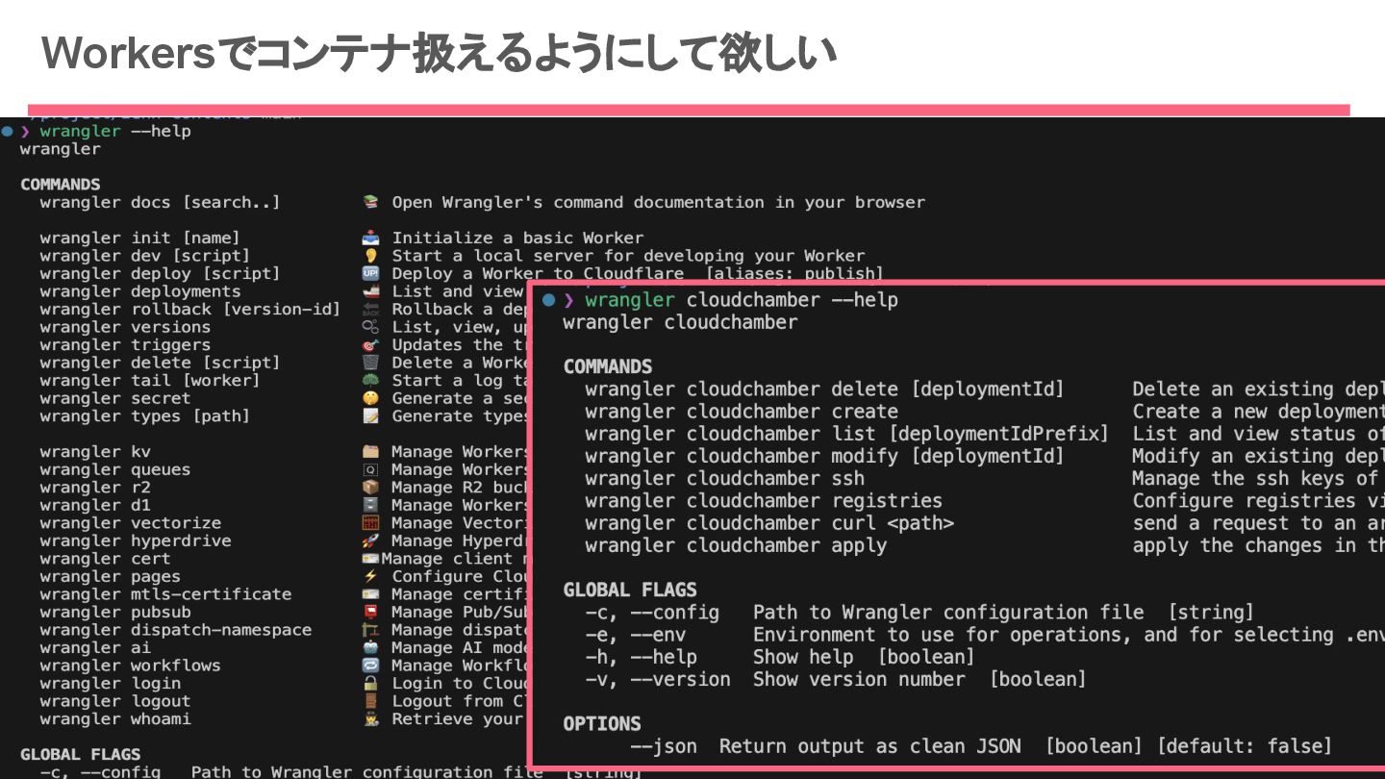Click the blue prompt dot before 'wrangler --help'
The height and width of the screenshot is (779, 1385).
(x=8, y=131)
